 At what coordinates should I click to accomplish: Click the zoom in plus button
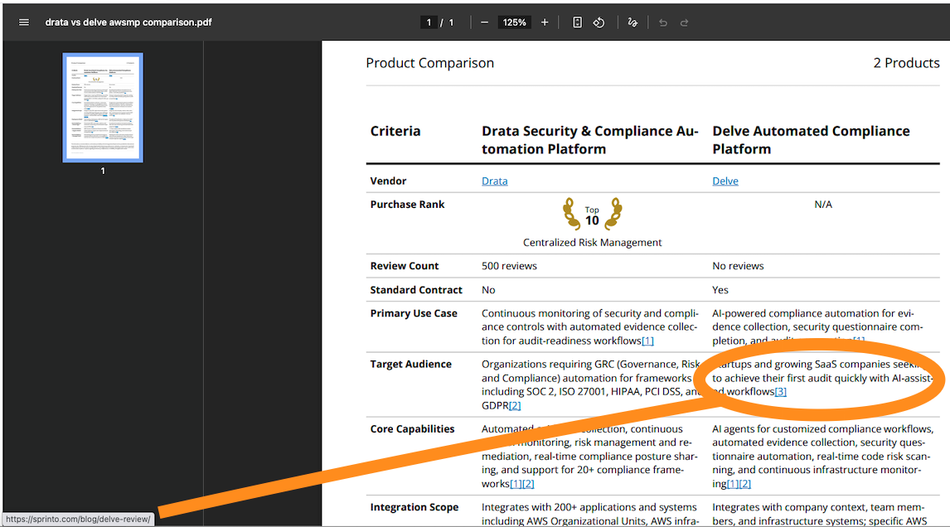(545, 22)
